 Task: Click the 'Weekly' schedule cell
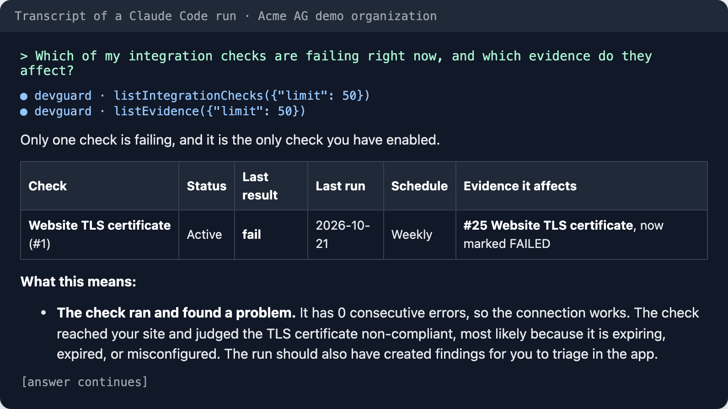[x=420, y=235]
